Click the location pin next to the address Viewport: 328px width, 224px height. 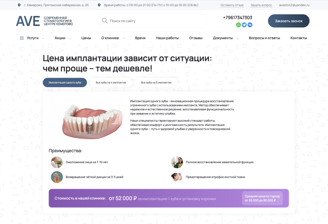(x=19, y=5)
